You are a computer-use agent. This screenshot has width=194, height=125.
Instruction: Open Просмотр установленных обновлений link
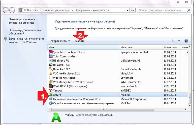point(25,32)
